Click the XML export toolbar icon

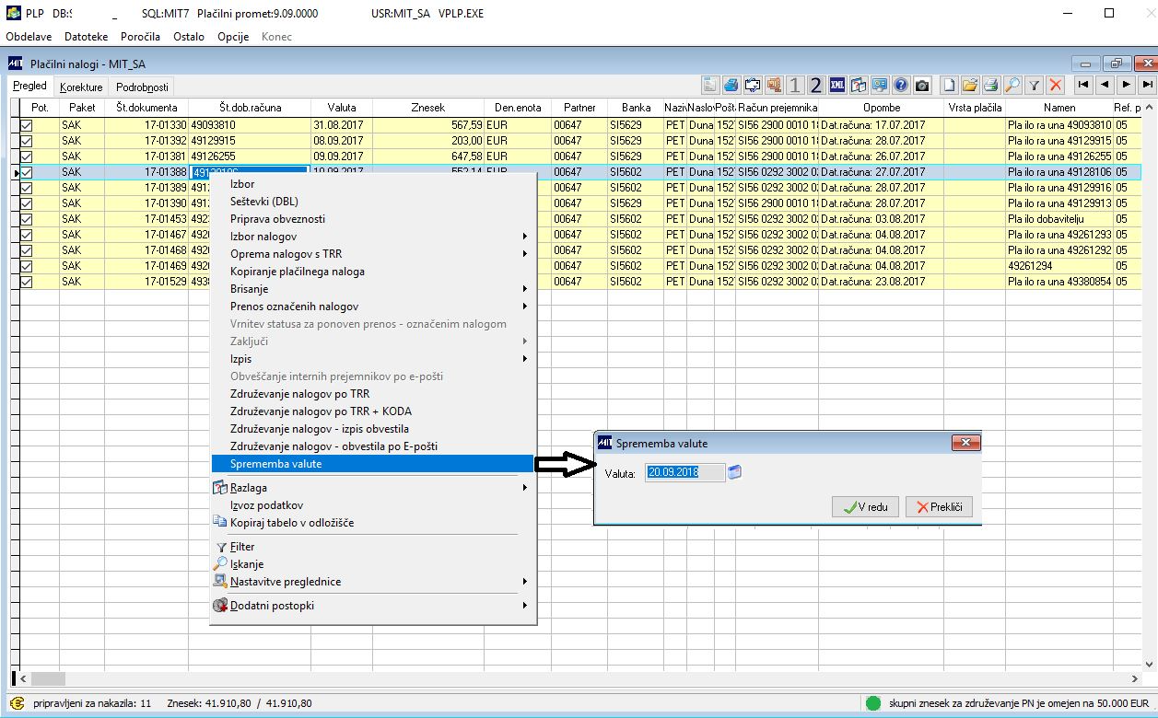[837, 85]
